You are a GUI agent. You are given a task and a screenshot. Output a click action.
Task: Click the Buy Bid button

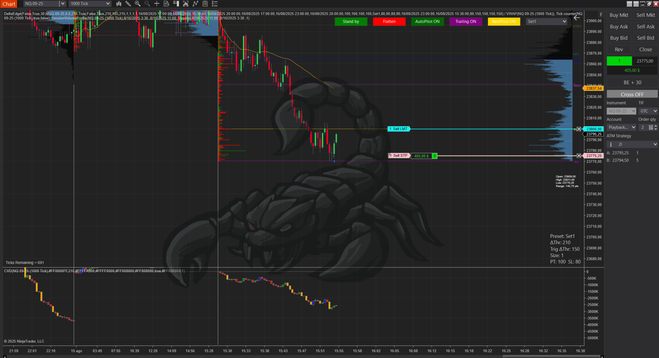(x=619, y=38)
